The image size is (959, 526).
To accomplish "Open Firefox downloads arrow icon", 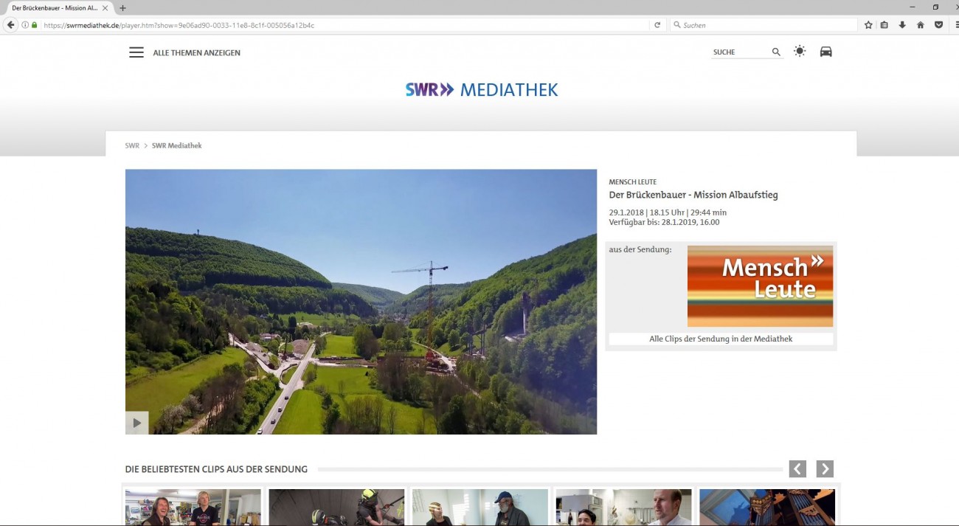I will [x=901, y=25].
